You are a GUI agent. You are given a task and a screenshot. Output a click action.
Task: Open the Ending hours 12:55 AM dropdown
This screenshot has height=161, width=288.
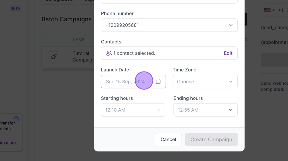click(x=205, y=110)
